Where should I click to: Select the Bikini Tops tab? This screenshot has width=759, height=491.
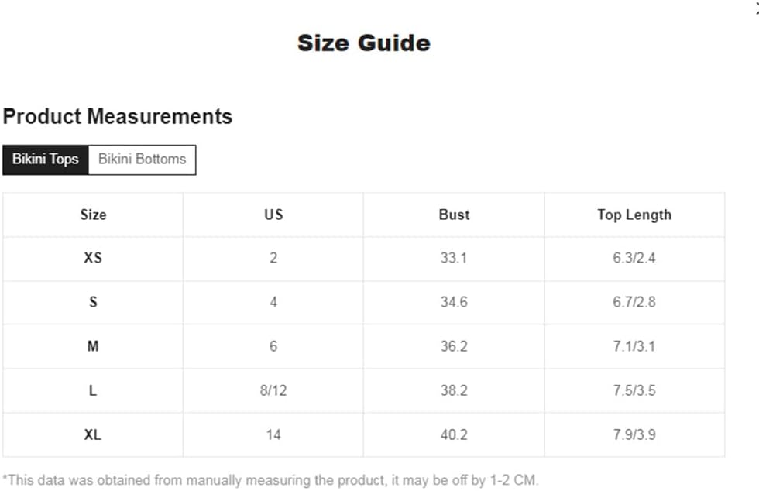[46, 160]
